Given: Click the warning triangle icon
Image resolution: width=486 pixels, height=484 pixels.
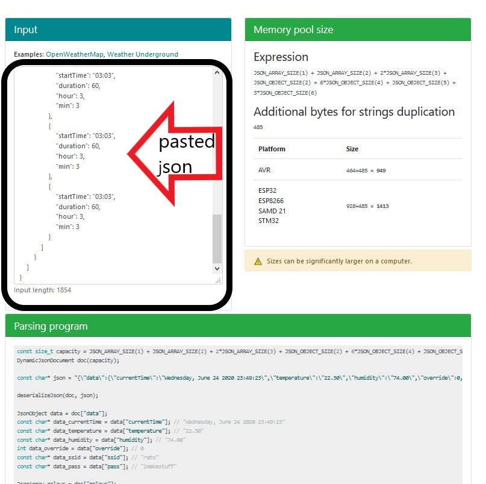Looking at the screenshot, I should tap(258, 261).
